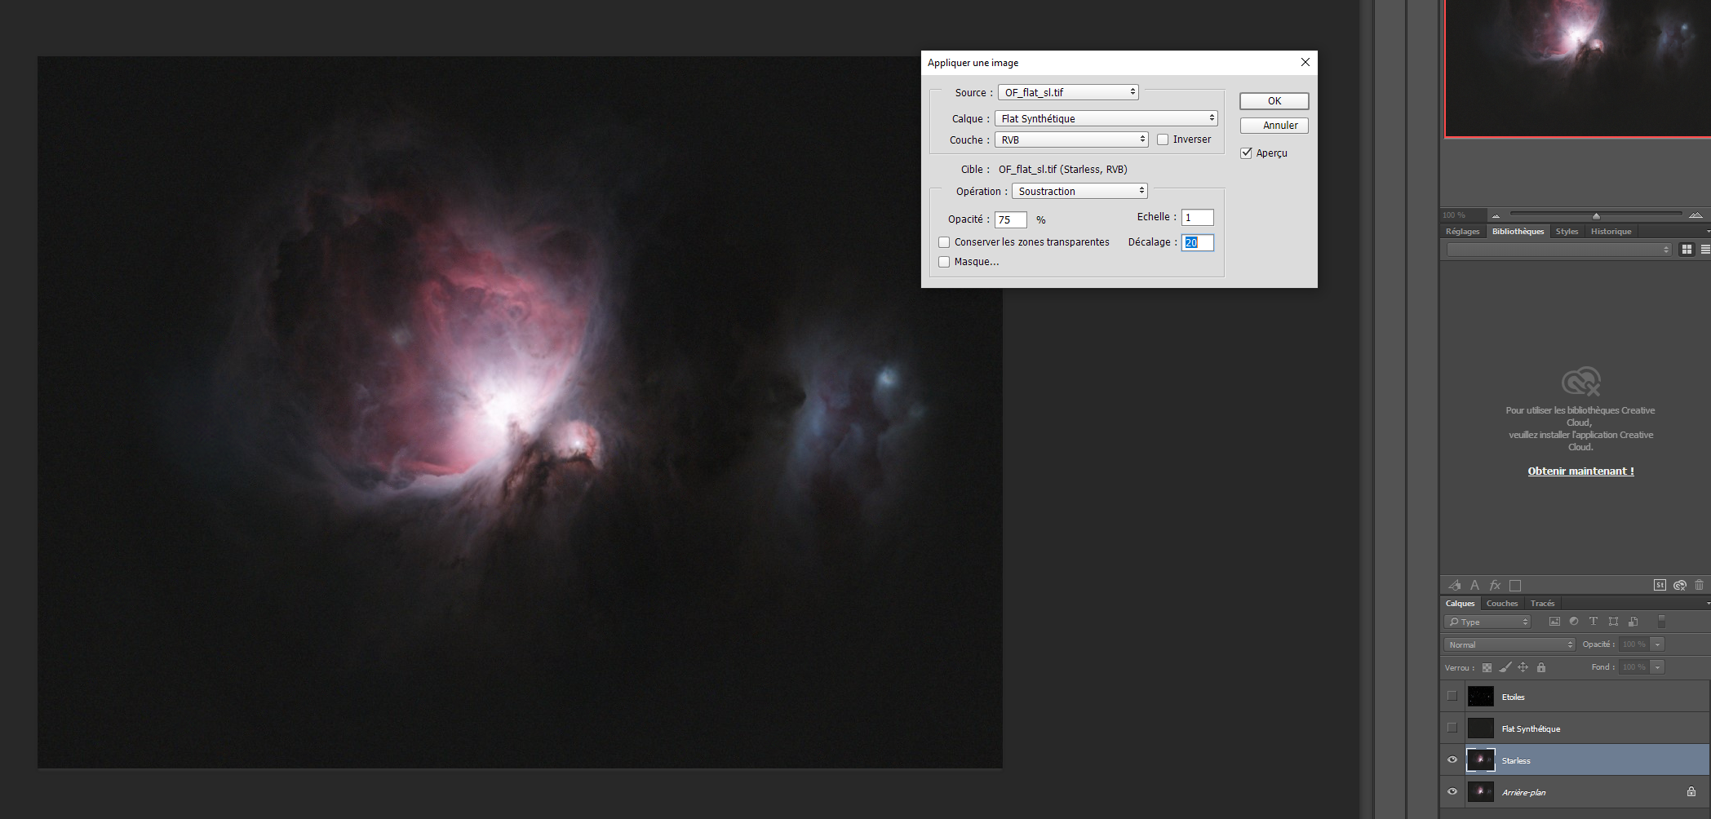Image resolution: width=1711 pixels, height=819 pixels.
Task: Enable the Masque... checkbox
Action: click(x=944, y=262)
